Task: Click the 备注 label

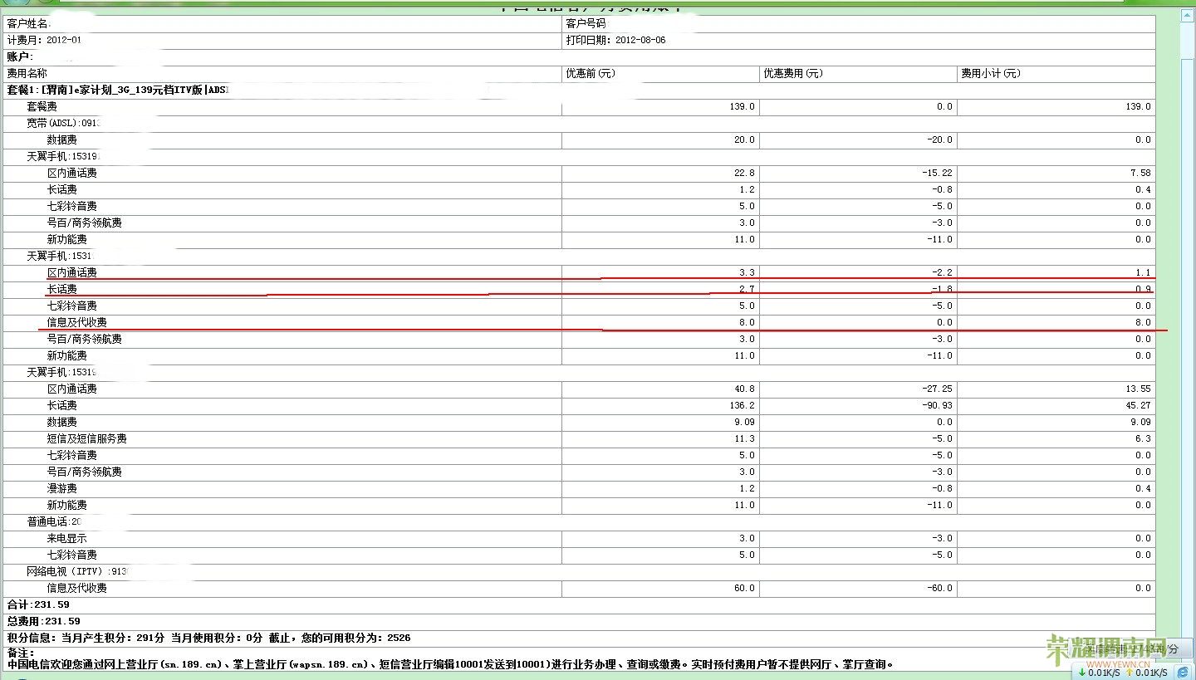Action: [20, 653]
